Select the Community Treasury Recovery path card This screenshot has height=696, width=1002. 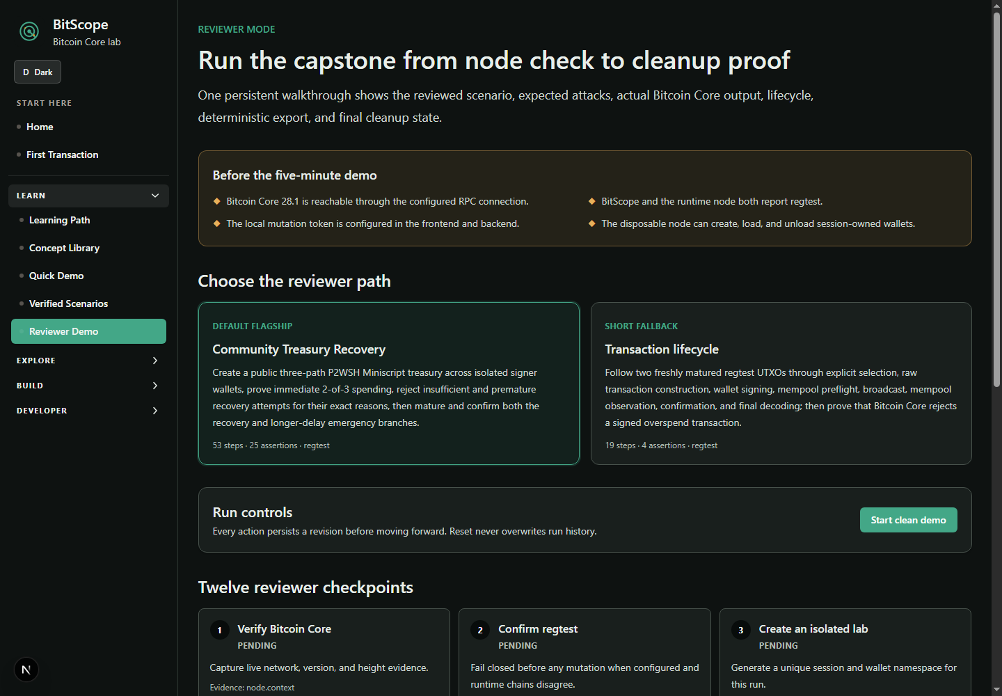tap(389, 383)
